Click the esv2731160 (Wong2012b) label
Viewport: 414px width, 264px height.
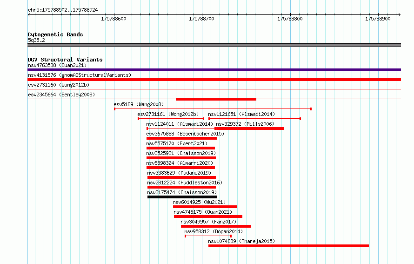point(59,85)
